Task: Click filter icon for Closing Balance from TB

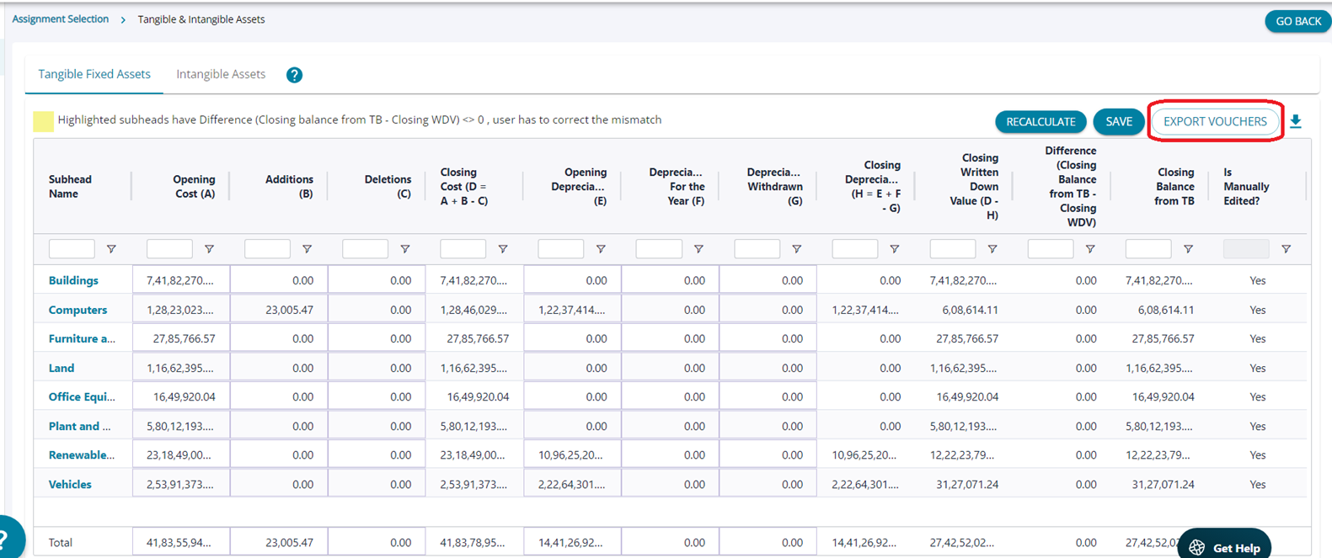Action: [1188, 249]
